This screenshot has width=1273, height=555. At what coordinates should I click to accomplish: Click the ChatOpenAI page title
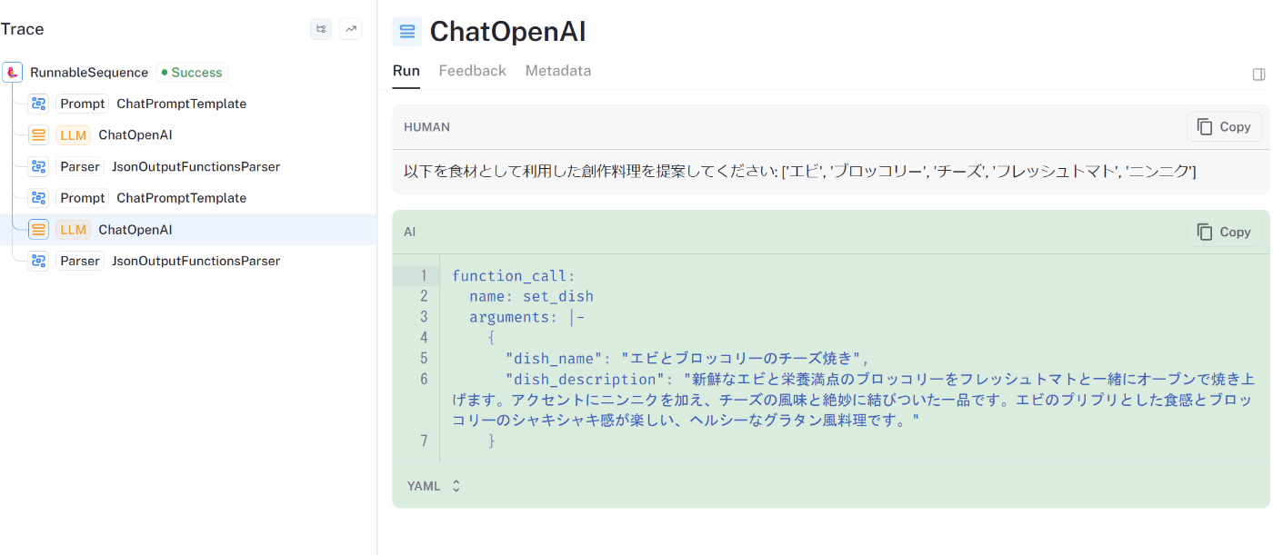[x=507, y=32]
